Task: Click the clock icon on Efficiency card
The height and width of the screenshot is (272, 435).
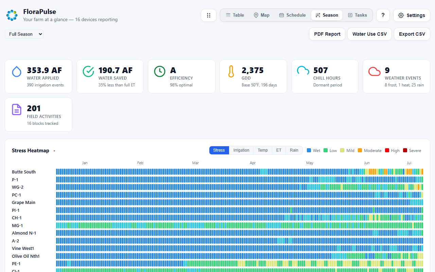Action: (160, 71)
